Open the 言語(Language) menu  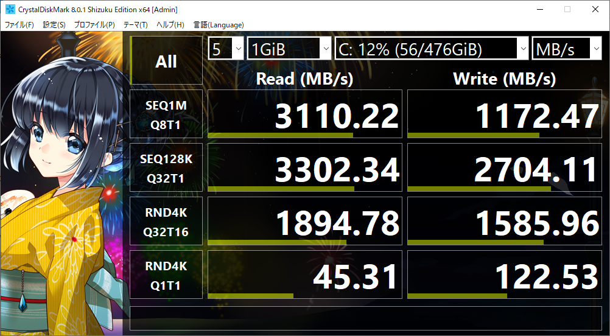219,25
